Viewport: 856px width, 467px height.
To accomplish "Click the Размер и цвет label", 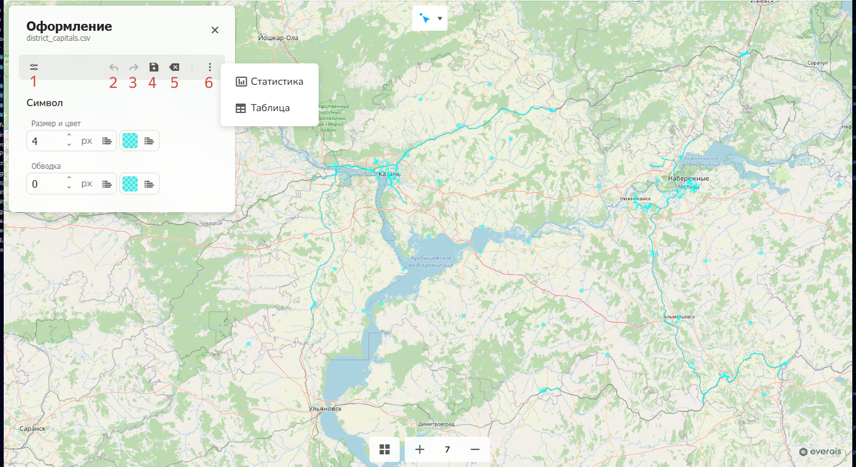I will (56, 124).
